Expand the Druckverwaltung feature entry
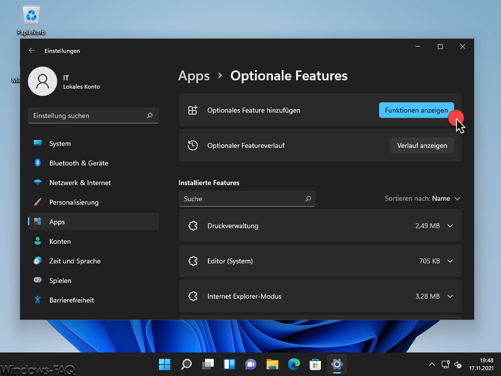The height and width of the screenshot is (376, 501). click(450, 226)
